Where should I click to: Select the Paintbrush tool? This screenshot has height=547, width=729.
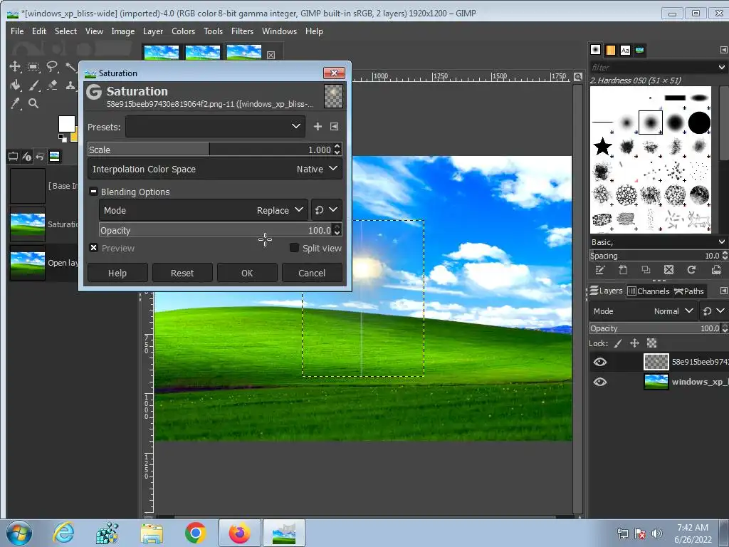[33, 85]
